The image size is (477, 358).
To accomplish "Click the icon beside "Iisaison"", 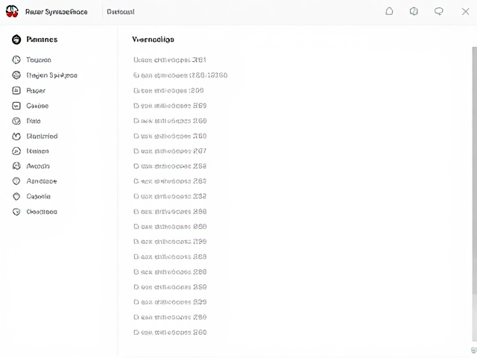I will pyautogui.click(x=16, y=151).
